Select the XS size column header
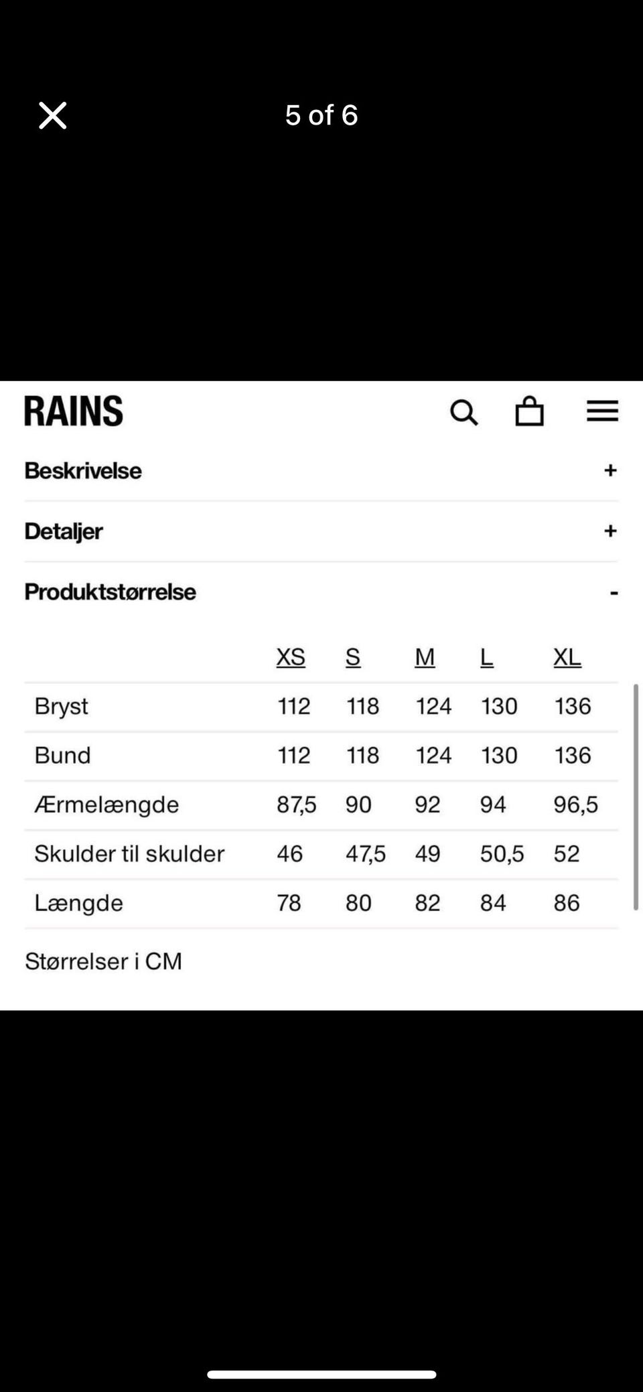This screenshot has height=1392, width=643. [x=291, y=657]
